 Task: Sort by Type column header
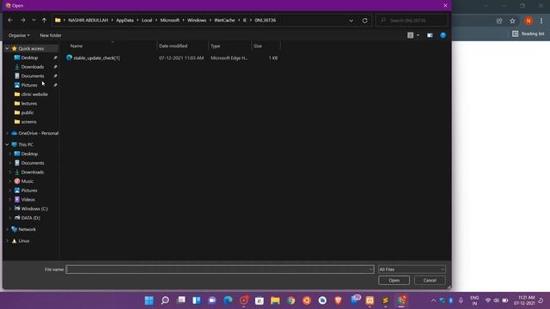pos(216,45)
